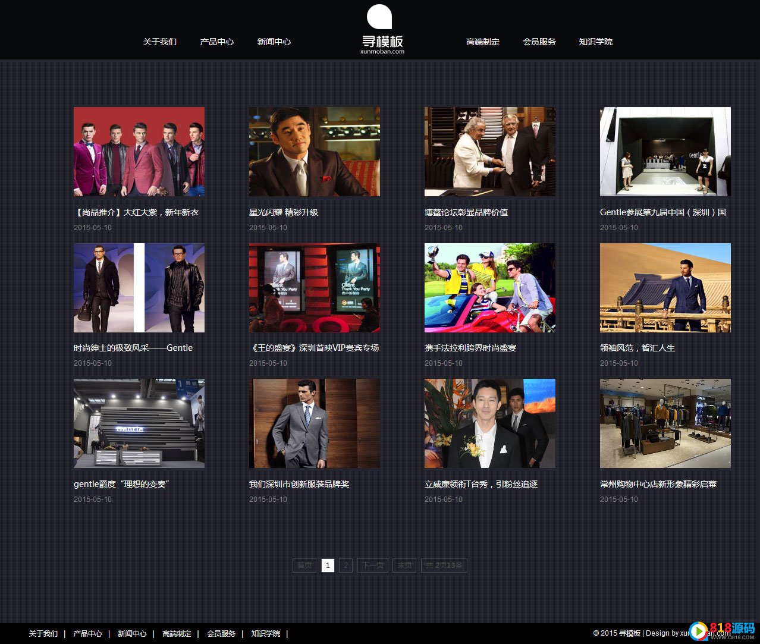Jump to last page with 末页

(404, 566)
